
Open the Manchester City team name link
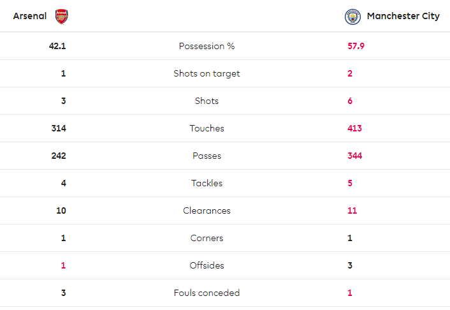click(403, 17)
